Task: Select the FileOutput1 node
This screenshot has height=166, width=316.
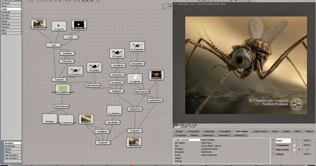Action: [x=50, y=118]
